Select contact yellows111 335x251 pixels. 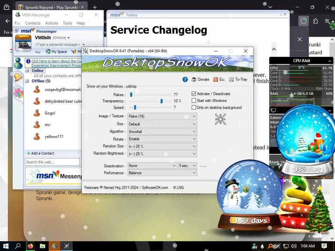click(54, 137)
